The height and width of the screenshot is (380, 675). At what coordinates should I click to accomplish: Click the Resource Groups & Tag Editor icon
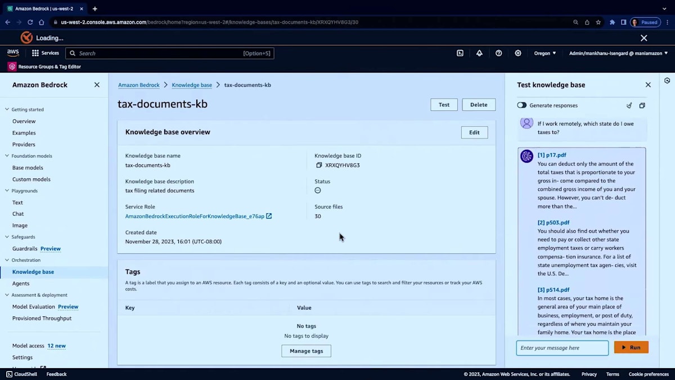(x=12, y=66)
